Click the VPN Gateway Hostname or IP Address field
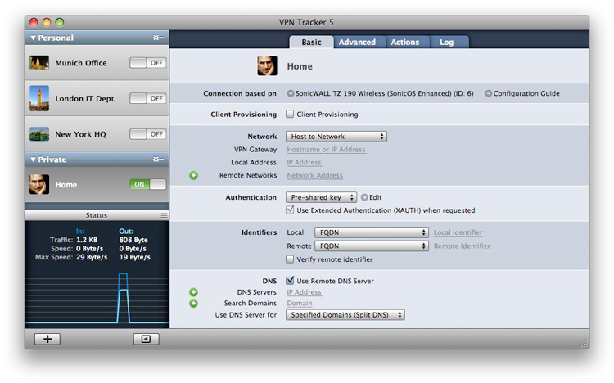This screenshot has height=383, width=614. (326, 150)
